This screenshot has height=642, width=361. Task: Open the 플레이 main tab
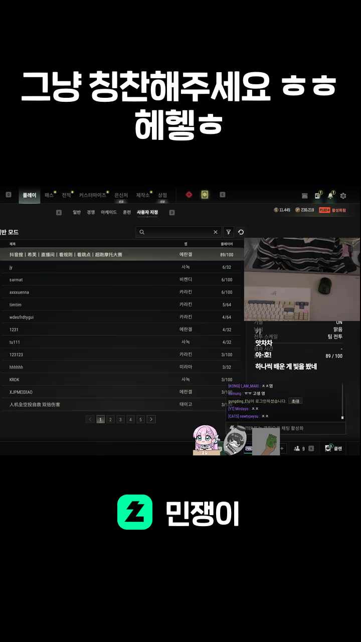click(x=29, y=195)
